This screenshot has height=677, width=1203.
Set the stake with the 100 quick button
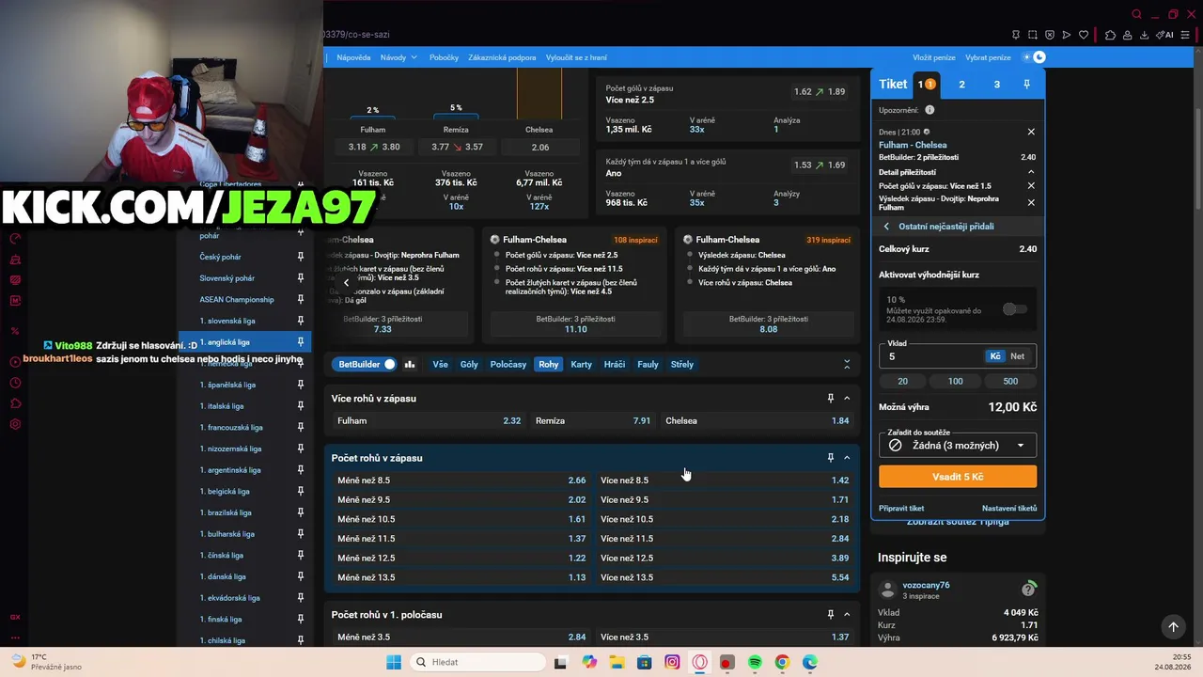pos(956,382)
